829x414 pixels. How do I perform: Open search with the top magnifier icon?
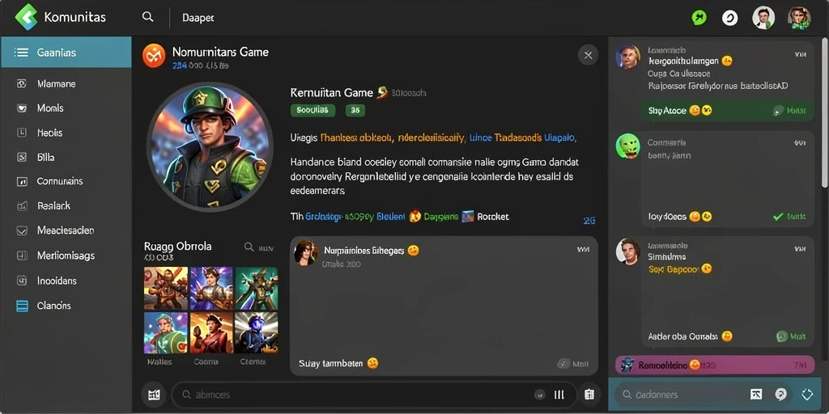(147, 17)
